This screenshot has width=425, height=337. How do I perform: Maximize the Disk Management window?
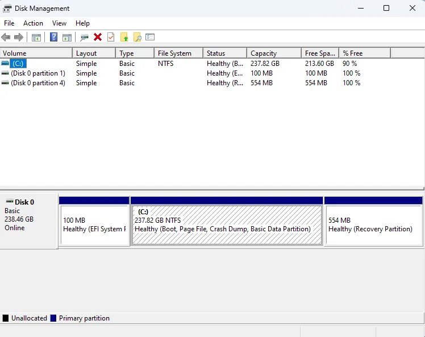386,8
